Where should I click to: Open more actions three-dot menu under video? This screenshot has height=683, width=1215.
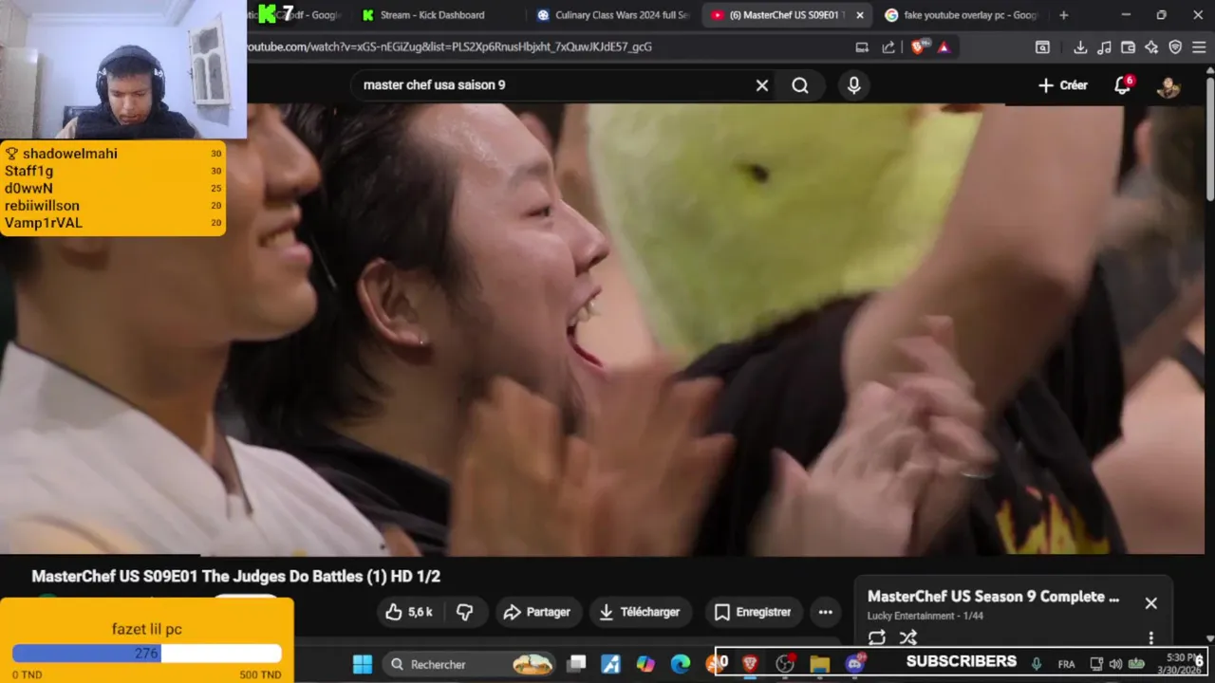coord(826,612)
